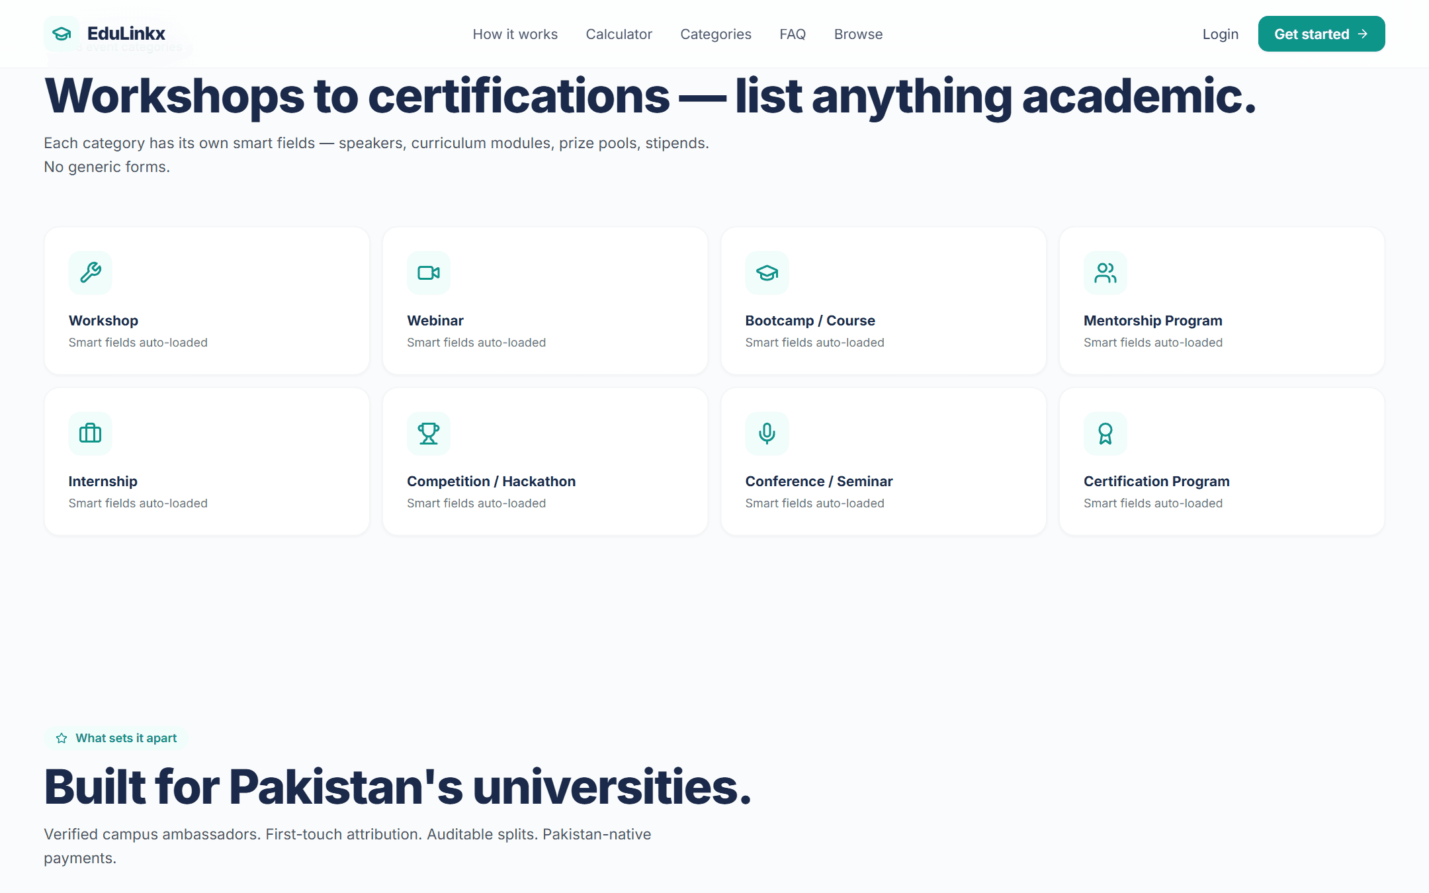Open How it works nav item
The height and width of the screenshot is (893, 1429).
coord(515,34)
